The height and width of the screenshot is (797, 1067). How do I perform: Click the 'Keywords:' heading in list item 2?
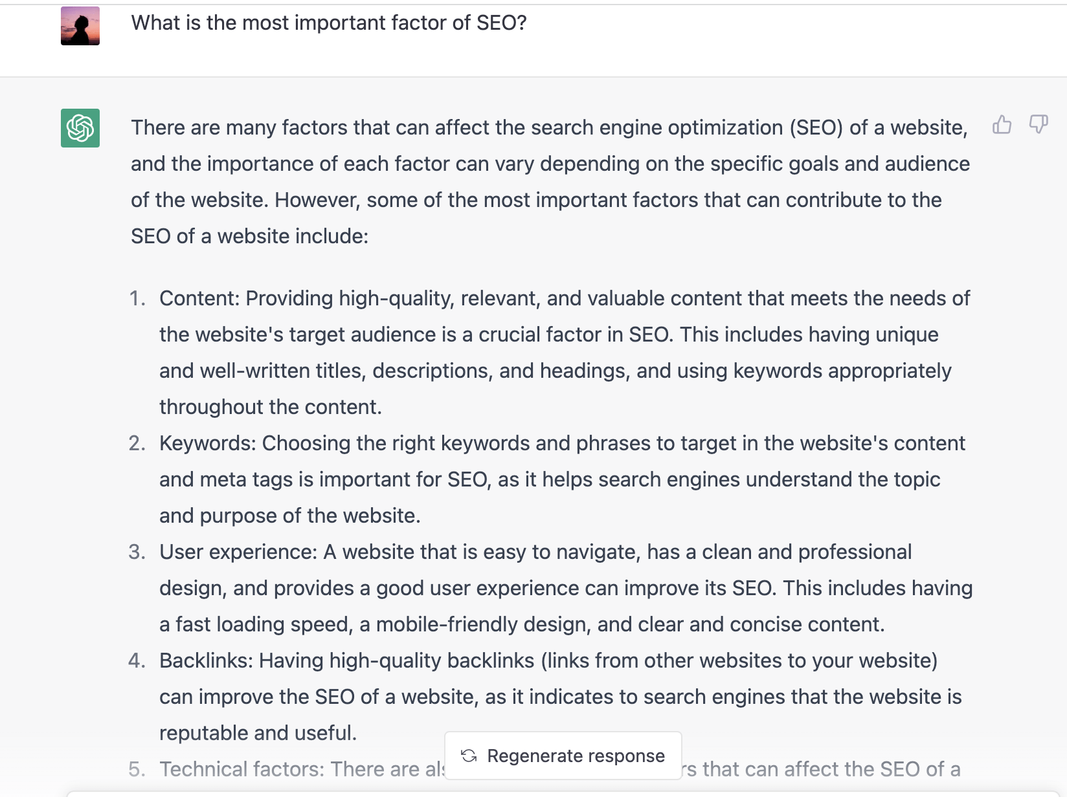(208, 443)
